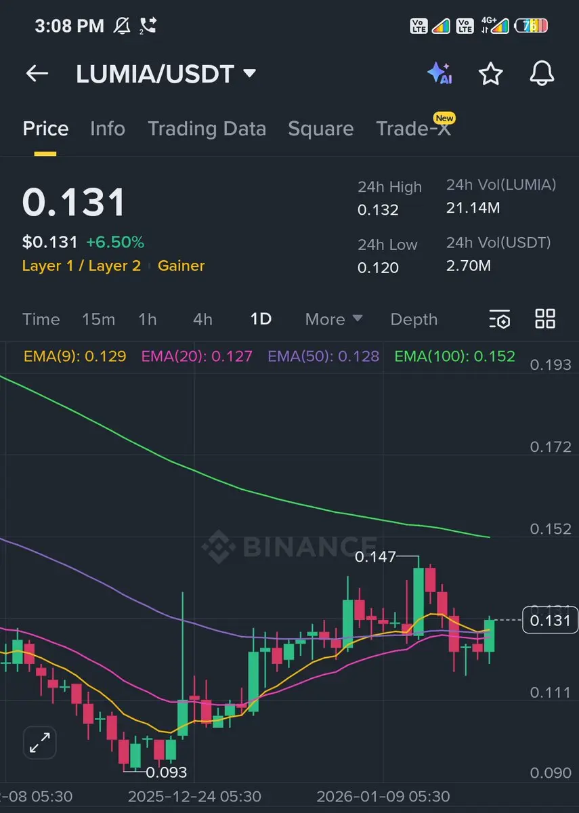Screen dimensions: 579x813
Task: Open the AI sparkle assistant icon
Action: coord(439,73)
